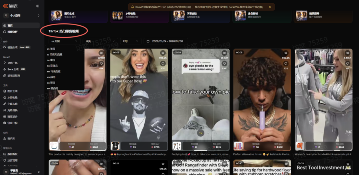Open product thumbnail on the $725 GMV card
This screenshot has height=175, width=359.
coord(115,146)
